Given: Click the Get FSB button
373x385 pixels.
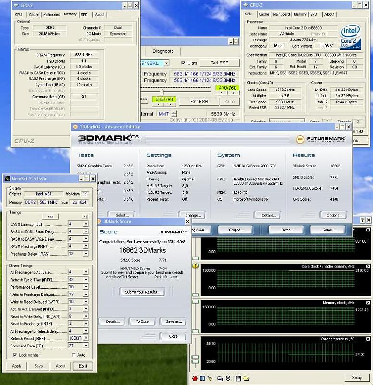Looking at the screenshot, I should (220, 63).
